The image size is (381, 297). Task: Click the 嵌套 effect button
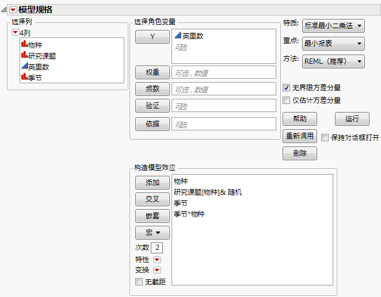(x=153, y=216)
